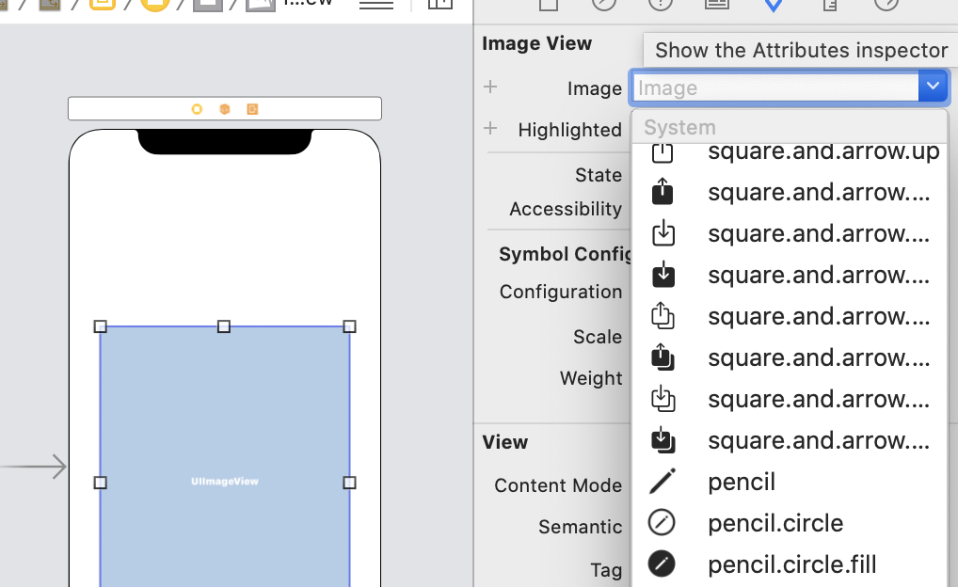Open the Size inspector ruler icon
958x587 pixels.
point(829,5)
